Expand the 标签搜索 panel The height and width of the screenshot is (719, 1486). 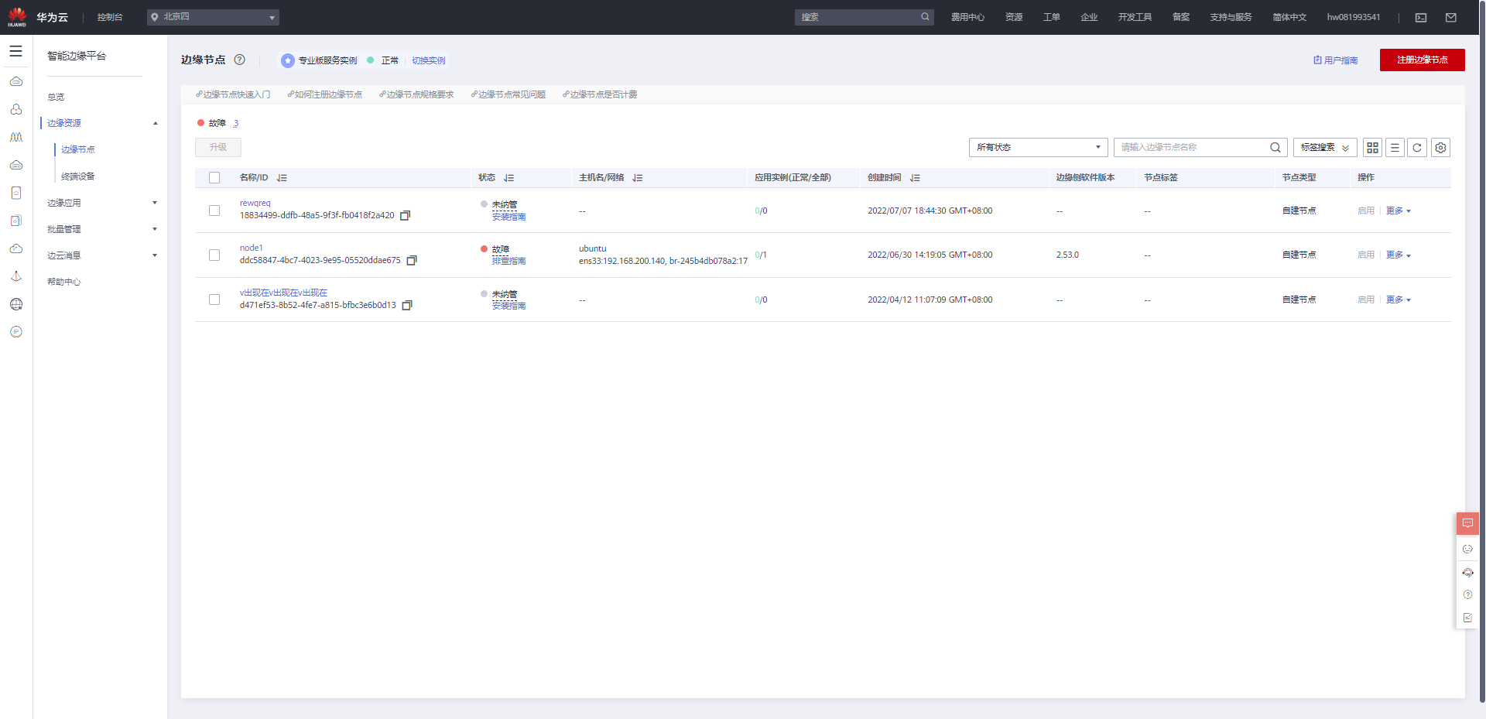(1325, 148)
